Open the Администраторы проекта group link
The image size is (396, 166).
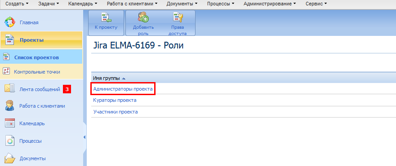(x=123, y=89)
